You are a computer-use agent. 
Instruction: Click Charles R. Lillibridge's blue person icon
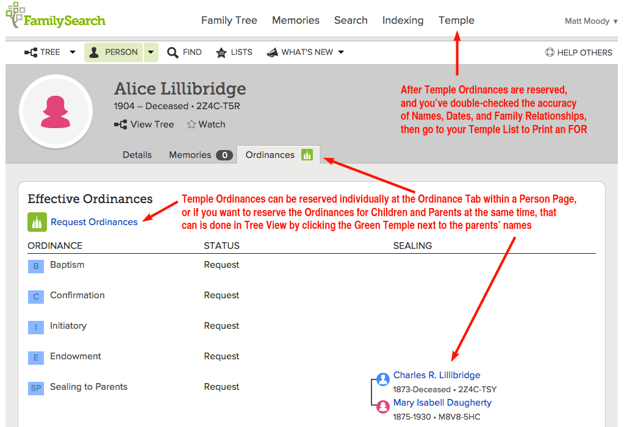(x=383, y=379)
